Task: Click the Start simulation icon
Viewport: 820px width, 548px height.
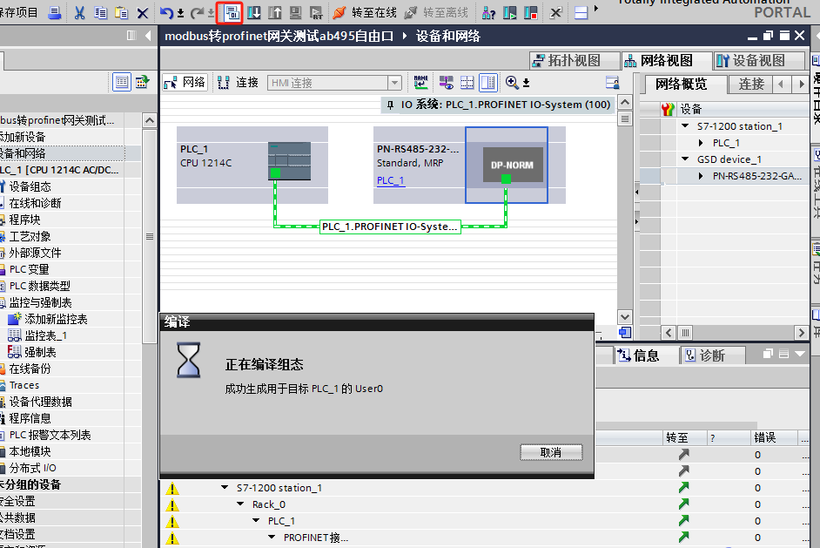Action: [x=296, y=12]
